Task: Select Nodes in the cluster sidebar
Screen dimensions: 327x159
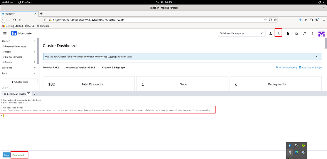Action: (8, 52)
